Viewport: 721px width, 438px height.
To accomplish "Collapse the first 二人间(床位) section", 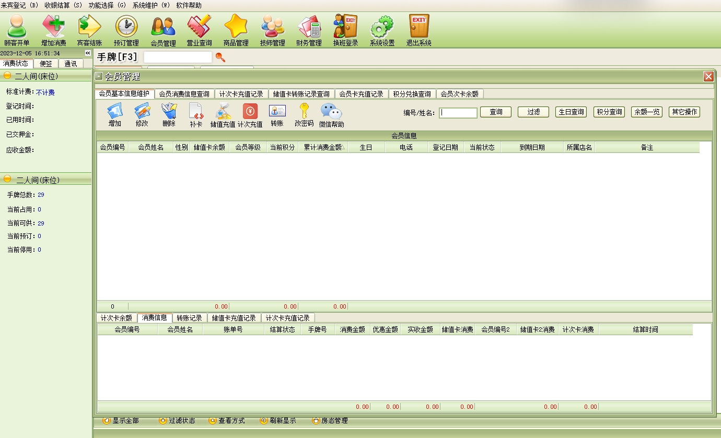I will click(7, 76).
